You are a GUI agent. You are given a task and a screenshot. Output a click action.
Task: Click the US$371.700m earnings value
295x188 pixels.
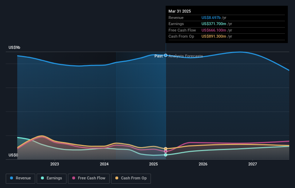point(214,24)
